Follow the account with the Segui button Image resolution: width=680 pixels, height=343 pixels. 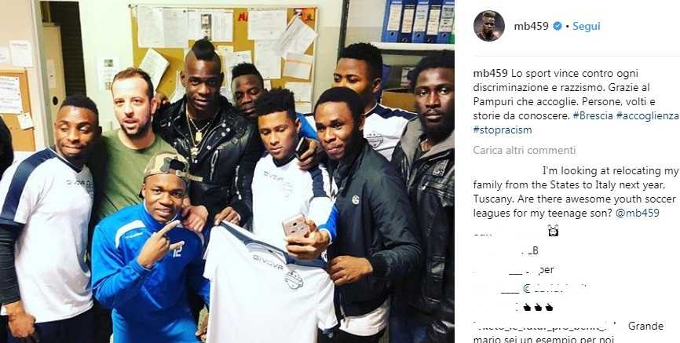(x=587, y=27)
